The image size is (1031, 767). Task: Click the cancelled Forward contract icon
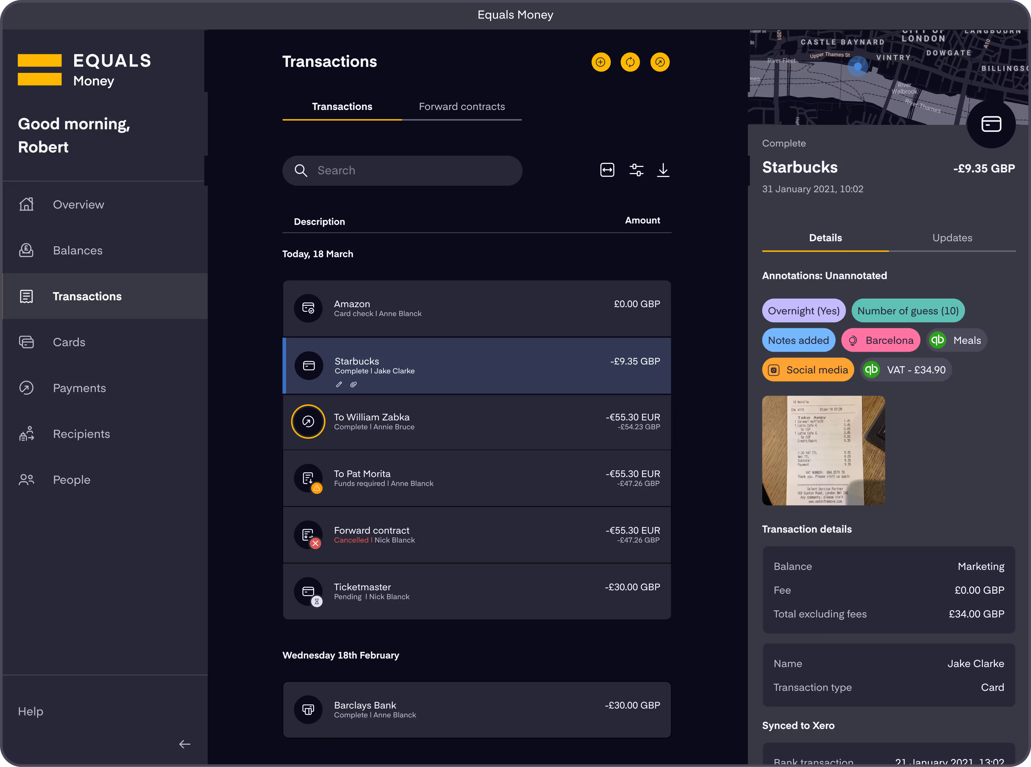308,535
